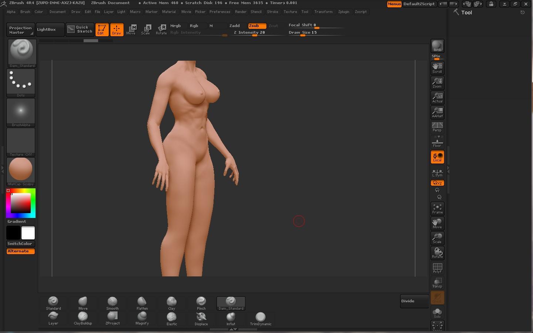Select the Standard brush
This screenshot has height=333, width=533.
pos(53,303)
